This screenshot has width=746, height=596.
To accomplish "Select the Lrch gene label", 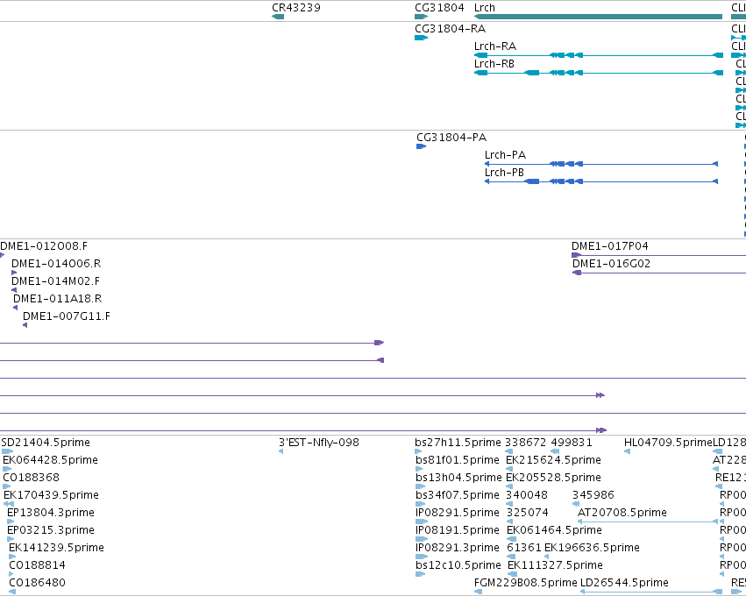I will [x=484, y=8].
